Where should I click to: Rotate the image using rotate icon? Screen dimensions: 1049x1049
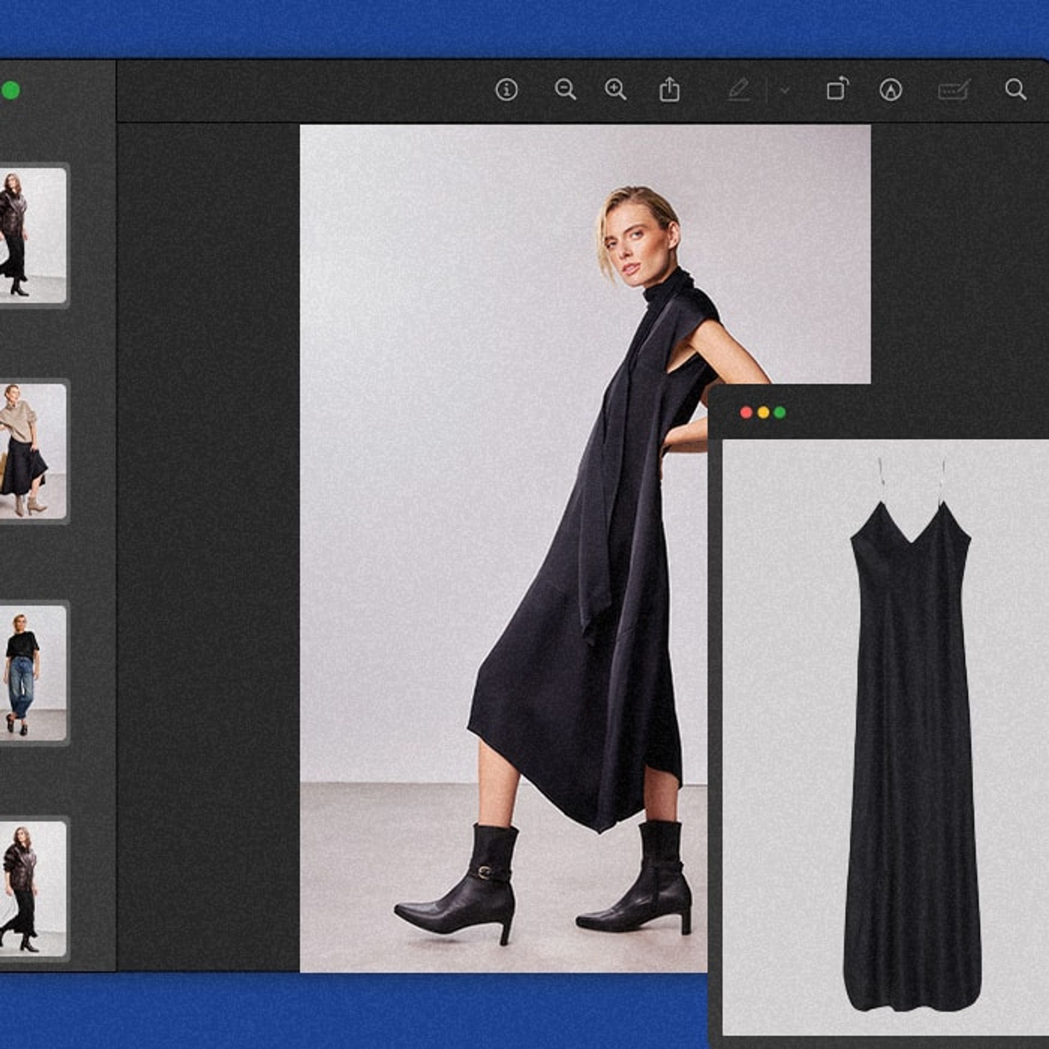click(837, 90)
